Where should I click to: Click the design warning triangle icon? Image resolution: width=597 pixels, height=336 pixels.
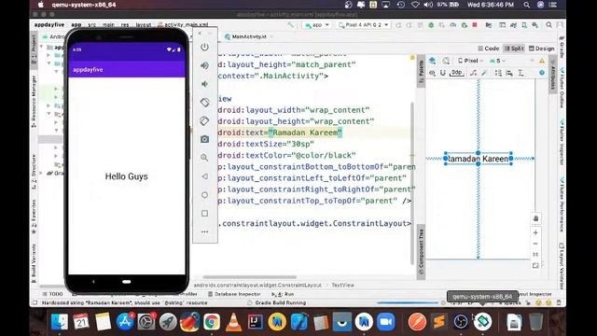pyautogui.click(x=542, y=61)
